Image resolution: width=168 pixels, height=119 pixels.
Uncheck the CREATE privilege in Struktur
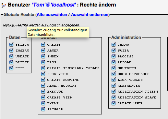tap(43, 44)
